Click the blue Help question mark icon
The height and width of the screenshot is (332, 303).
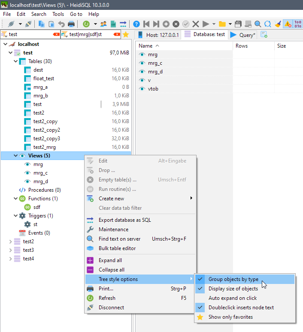(x=136, y=24)
